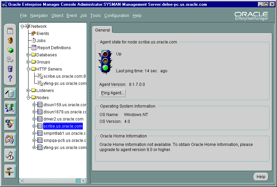Click the Report Definitions page icon
Viewport: 277px width, 187px height.
[x=34, y=48]
